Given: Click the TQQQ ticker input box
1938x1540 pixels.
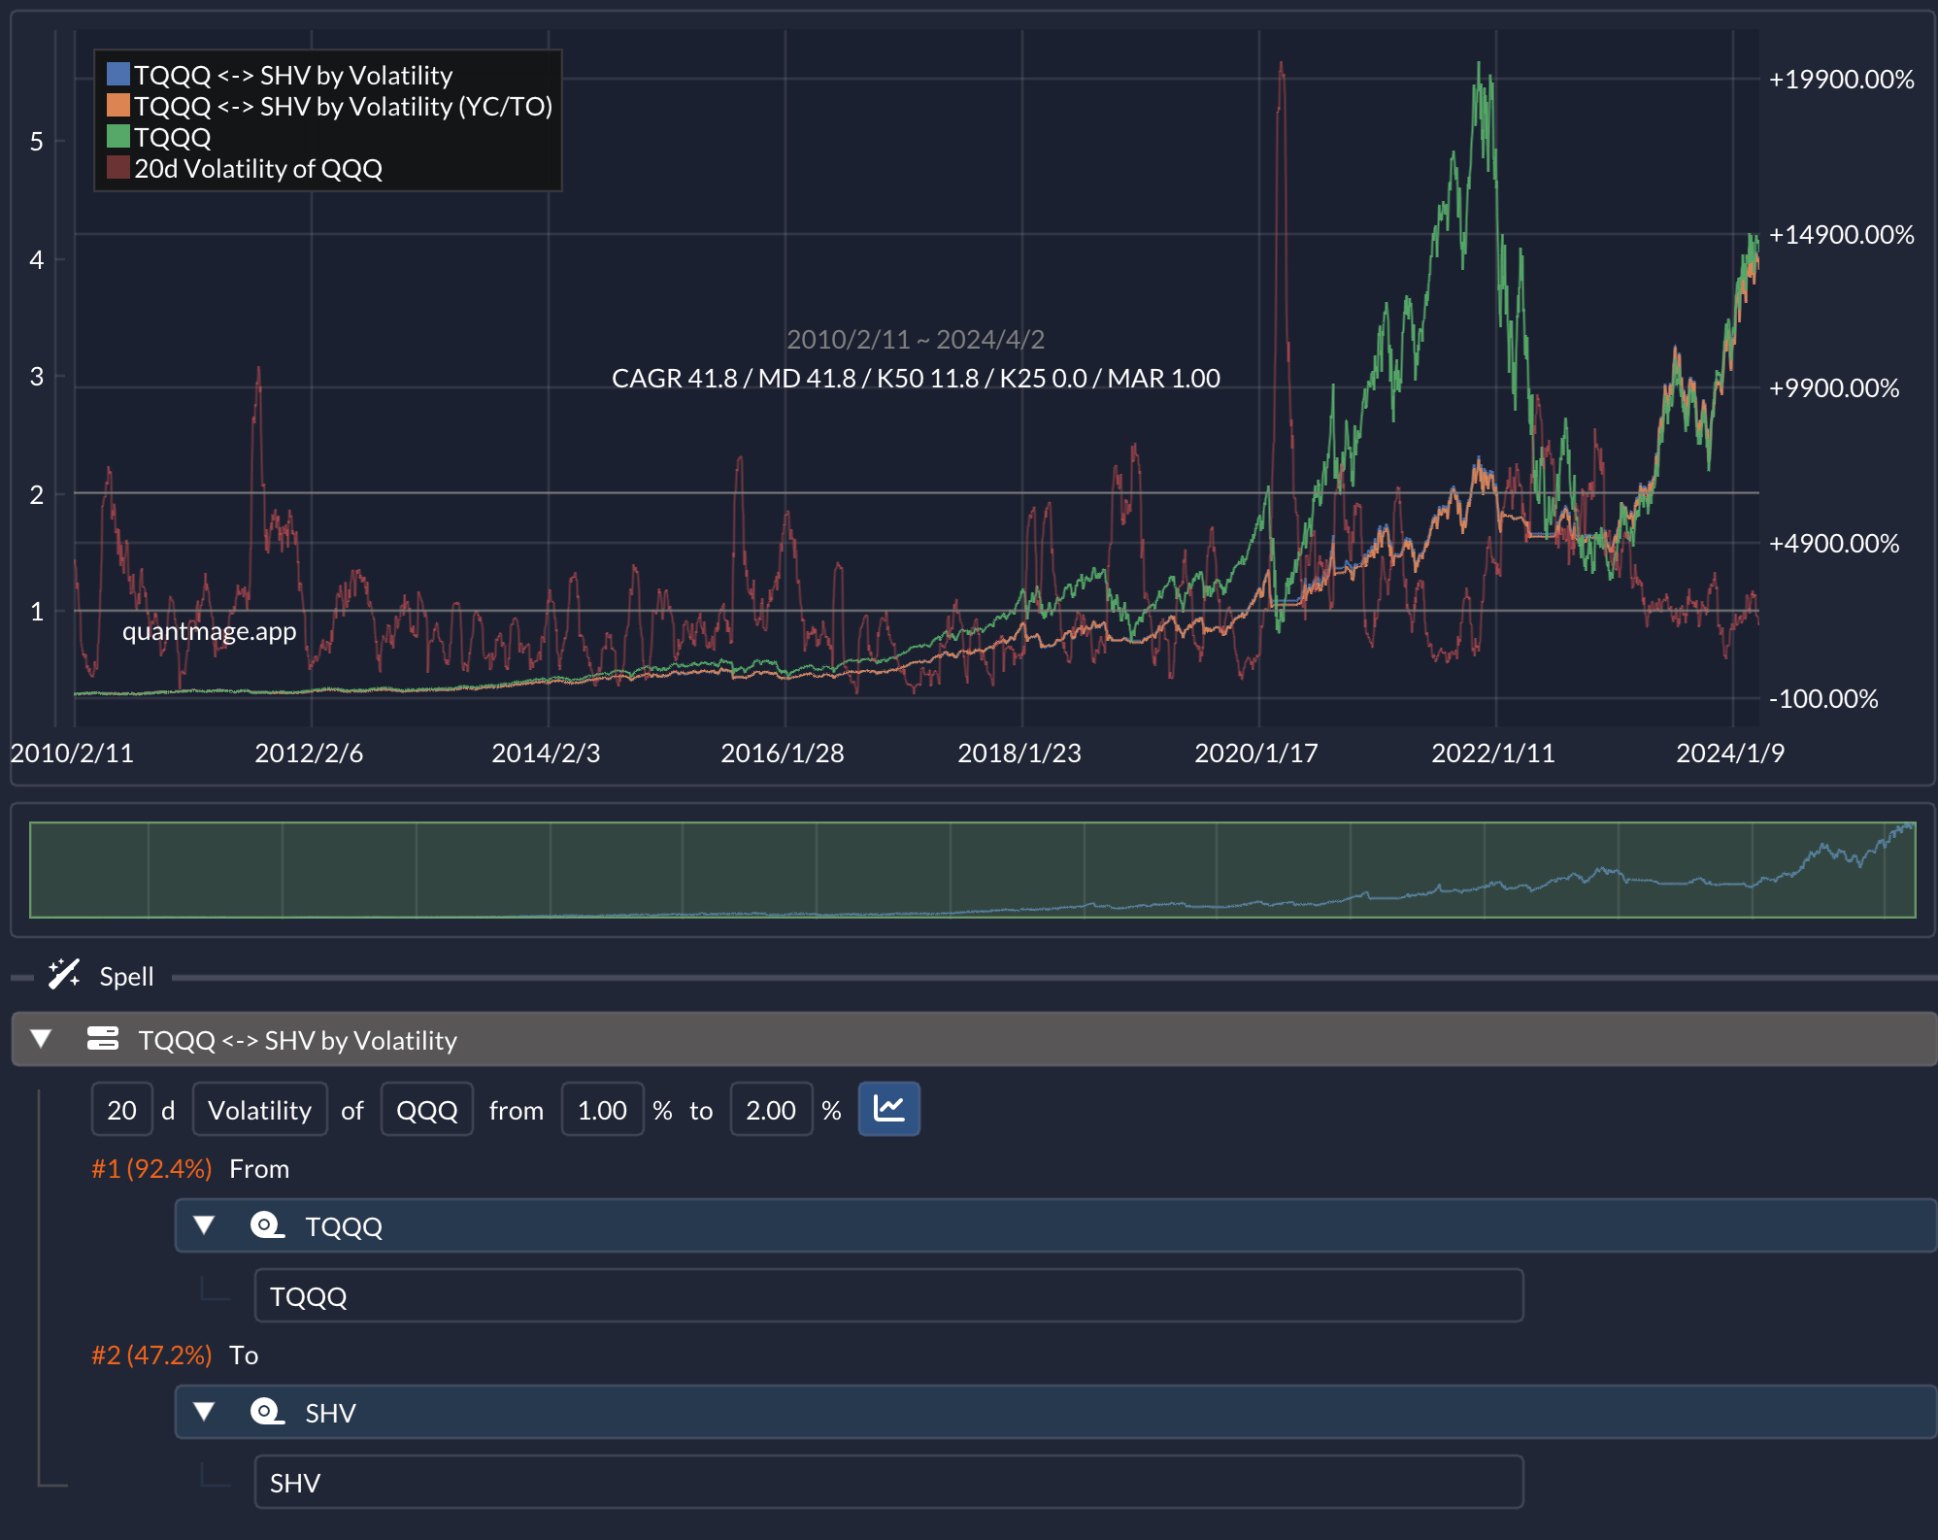Looking at the screenshot, I should tap(888, 1295).
